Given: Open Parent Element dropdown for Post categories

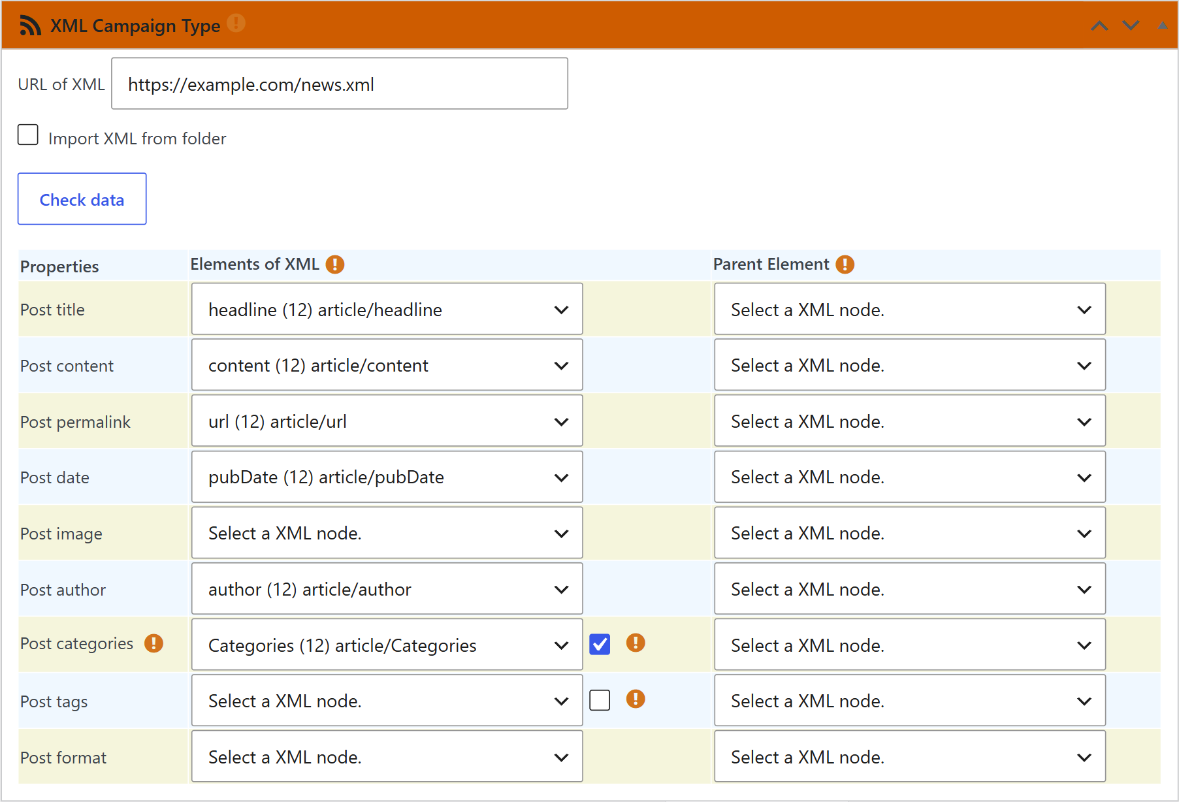Looking at the screenshot, I should point(910,645).
